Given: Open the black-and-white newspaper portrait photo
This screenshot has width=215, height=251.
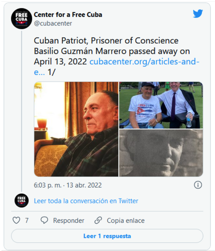Looking at the screenshot, I should 161,153.
